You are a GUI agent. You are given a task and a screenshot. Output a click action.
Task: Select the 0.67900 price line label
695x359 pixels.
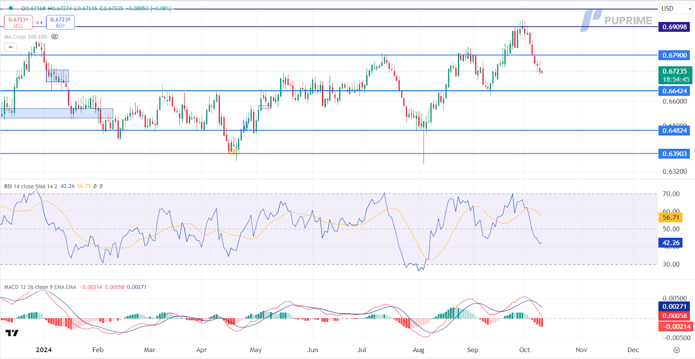click(x=674, y=55)
